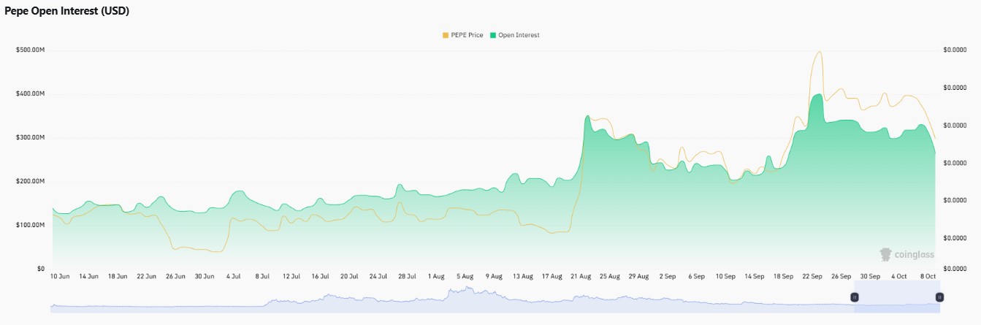Click the $300.00M y-axis label
Screen dimensions: 981x325
tap(29, 137)
